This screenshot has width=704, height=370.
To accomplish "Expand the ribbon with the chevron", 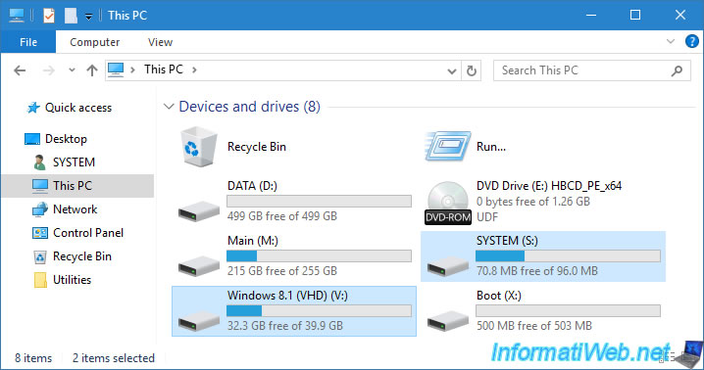I will tap(671, 42).
